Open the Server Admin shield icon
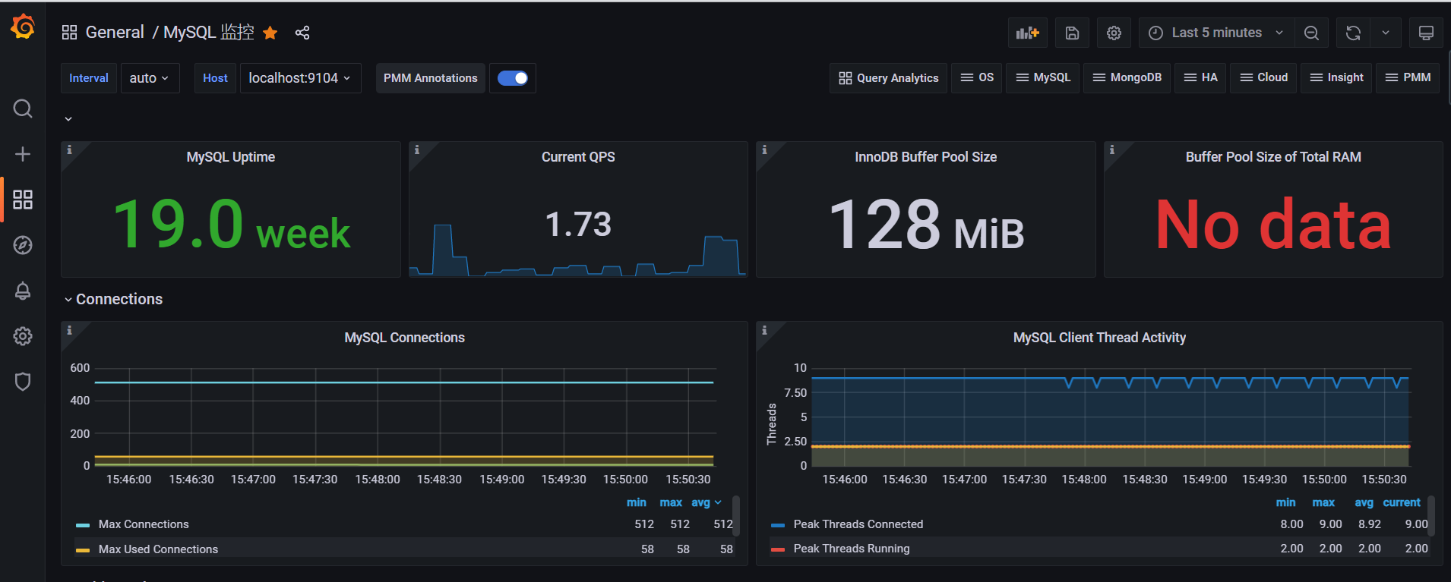Image resolution: width=1451 pixels, height=582 pixels. tap(23, 382)
